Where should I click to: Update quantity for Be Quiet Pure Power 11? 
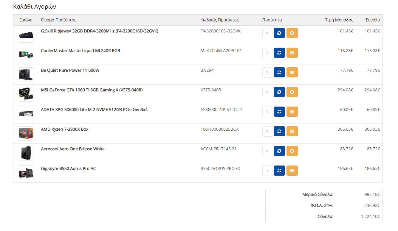tap(279, 72)
